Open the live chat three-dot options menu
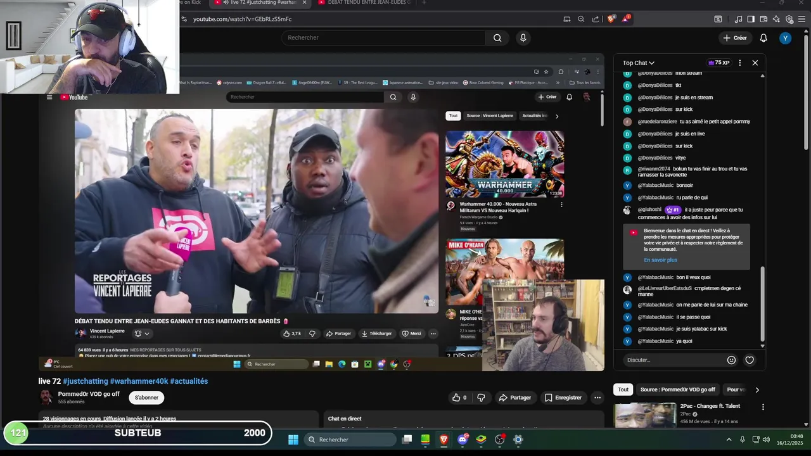This screenshot has height=456, width=811. (739, 63)
